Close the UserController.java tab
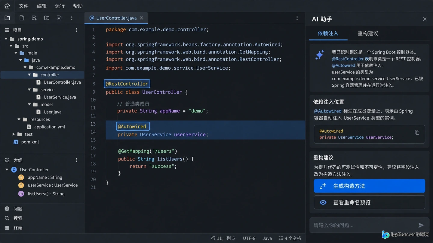This screenshot has width=433, height=243. click(142, 18)
